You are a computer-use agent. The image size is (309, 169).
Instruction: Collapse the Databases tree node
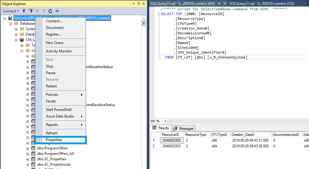(x=11, y=23)
